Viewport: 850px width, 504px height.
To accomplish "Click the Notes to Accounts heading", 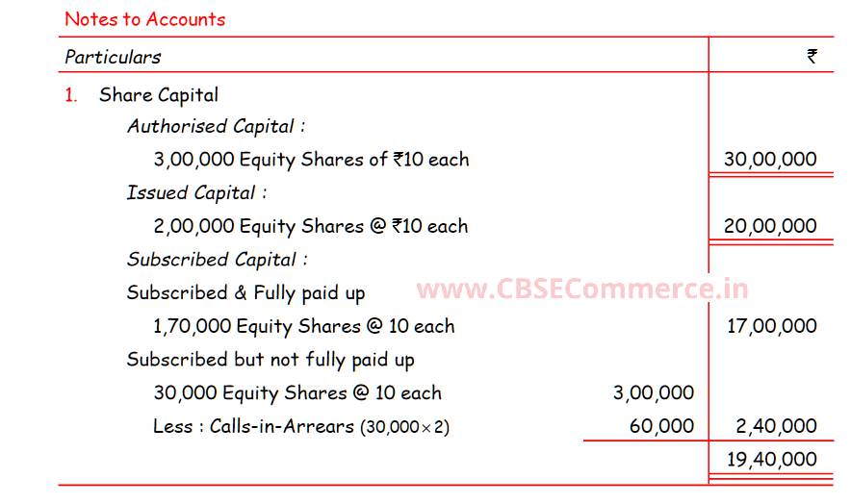I will 144,18.
